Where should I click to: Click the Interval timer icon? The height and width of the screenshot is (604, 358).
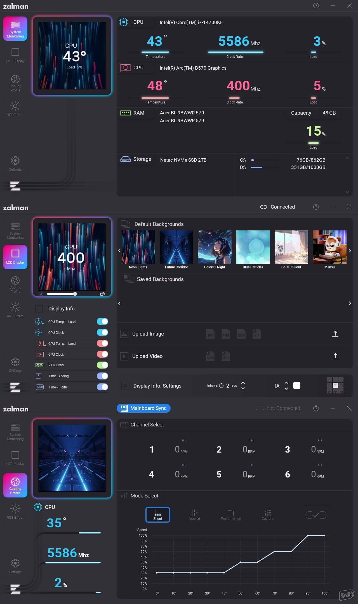point(221,386)
